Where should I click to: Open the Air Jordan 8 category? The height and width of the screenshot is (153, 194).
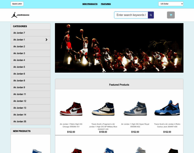(x=30, y=81)
